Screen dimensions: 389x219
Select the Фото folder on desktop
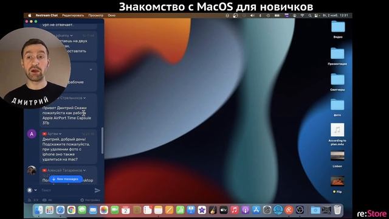tap(337, 108)
